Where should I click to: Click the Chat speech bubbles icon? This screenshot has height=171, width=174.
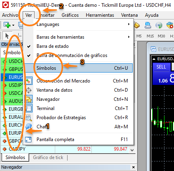pos(29,127)
